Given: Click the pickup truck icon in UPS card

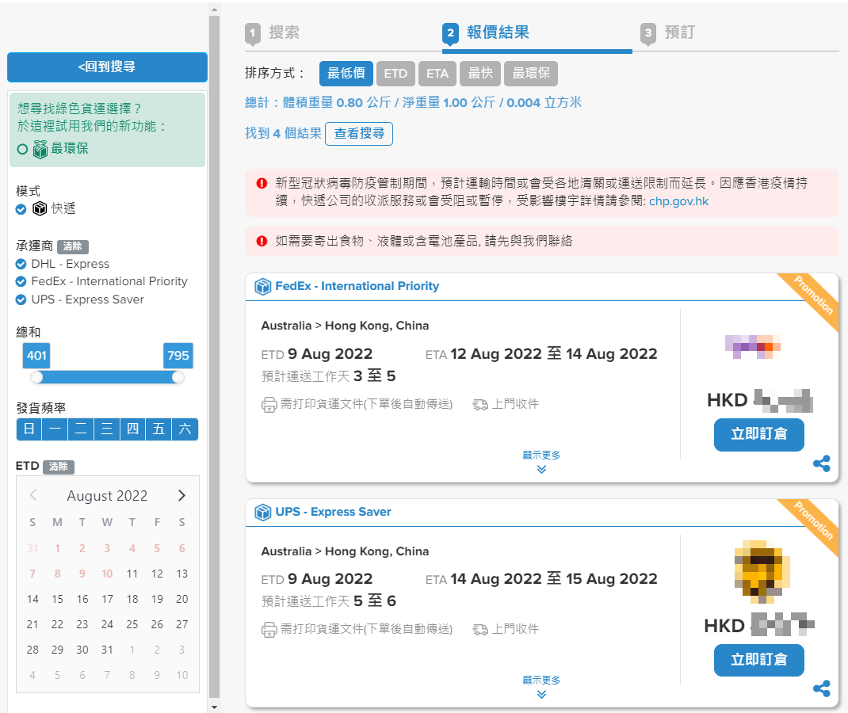Looking at the screenshot, I should (x=480, y=629).
